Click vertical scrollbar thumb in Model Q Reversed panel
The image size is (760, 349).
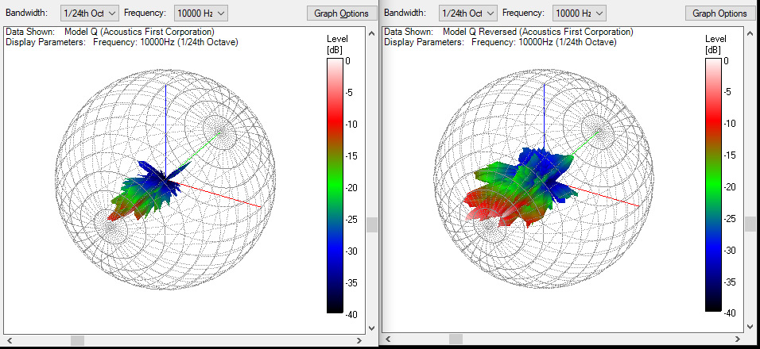pos(750,224)
